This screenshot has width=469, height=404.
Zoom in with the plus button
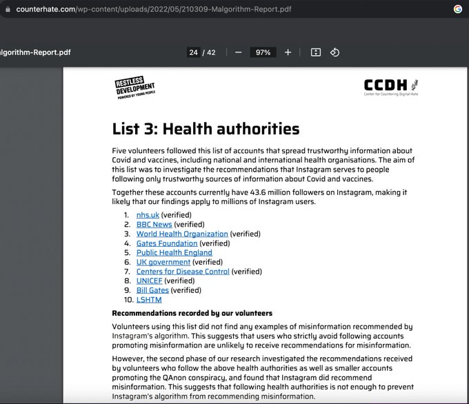pos(288,52)
